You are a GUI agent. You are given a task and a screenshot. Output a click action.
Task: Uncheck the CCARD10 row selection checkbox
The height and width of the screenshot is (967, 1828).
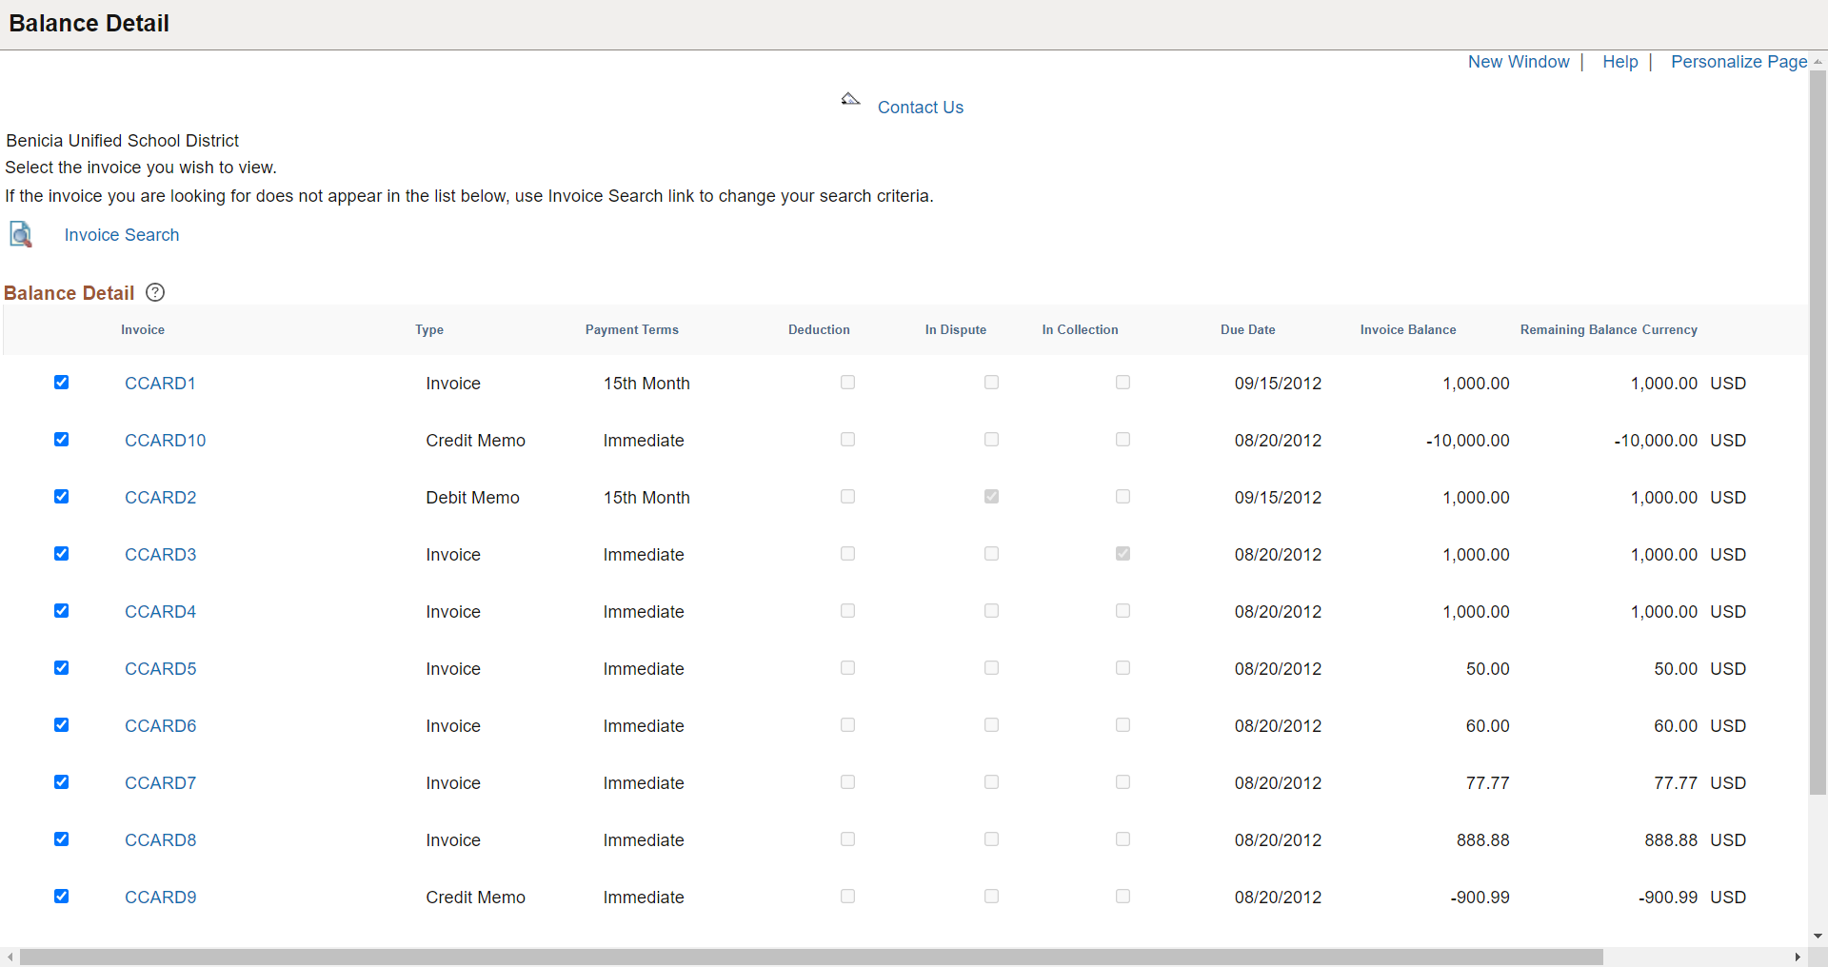[x=62, y=440]
